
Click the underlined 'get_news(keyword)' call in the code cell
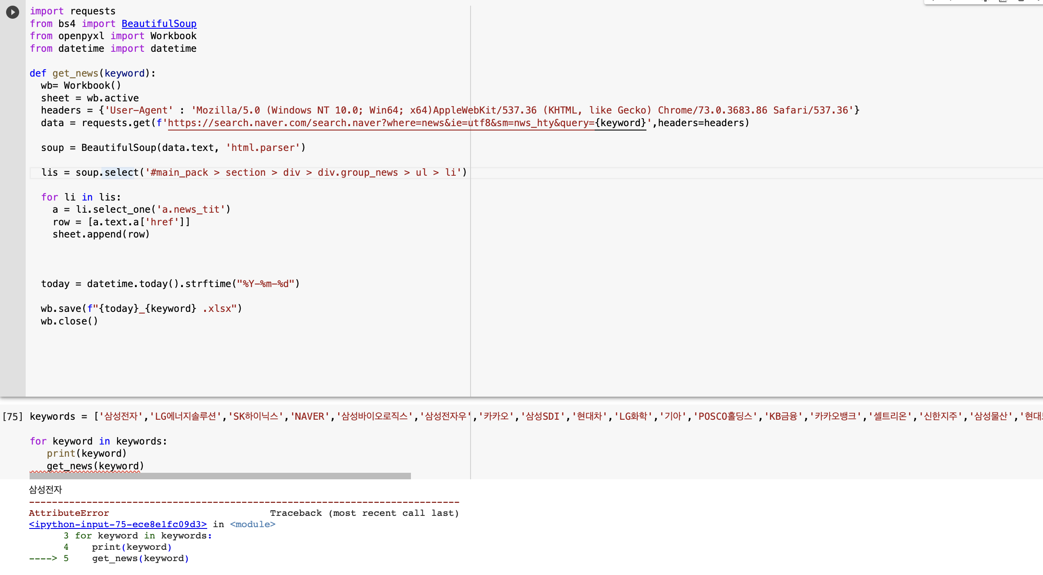(95, 466)
